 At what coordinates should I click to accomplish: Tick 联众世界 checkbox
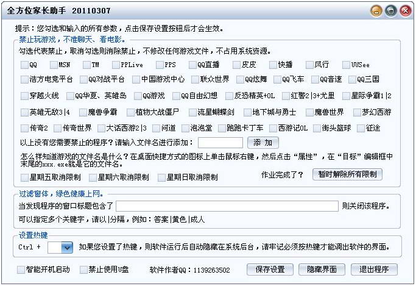(195, 79)
